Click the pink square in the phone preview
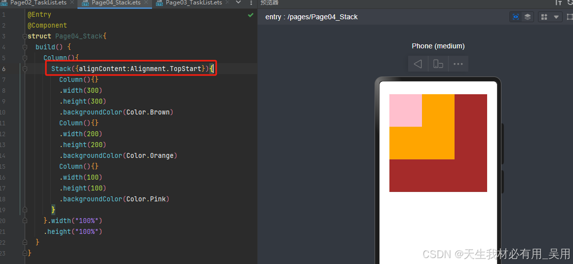This screenshot has height=264, width=573. point(406,110)
